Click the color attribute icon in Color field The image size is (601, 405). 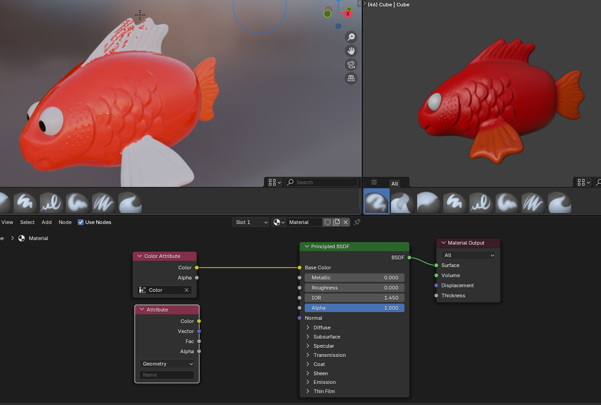142,290
